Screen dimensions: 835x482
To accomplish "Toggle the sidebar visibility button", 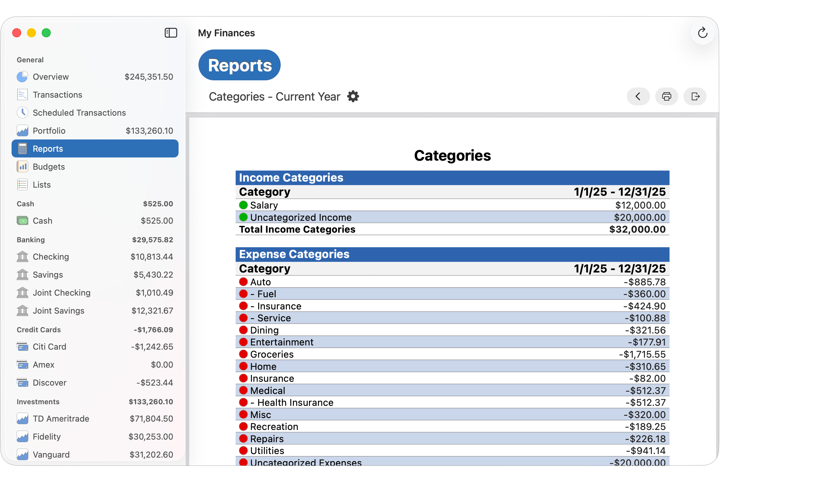I will pos(171,33).
